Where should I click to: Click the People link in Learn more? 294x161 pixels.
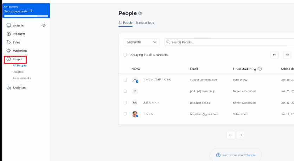click(251, 155)
